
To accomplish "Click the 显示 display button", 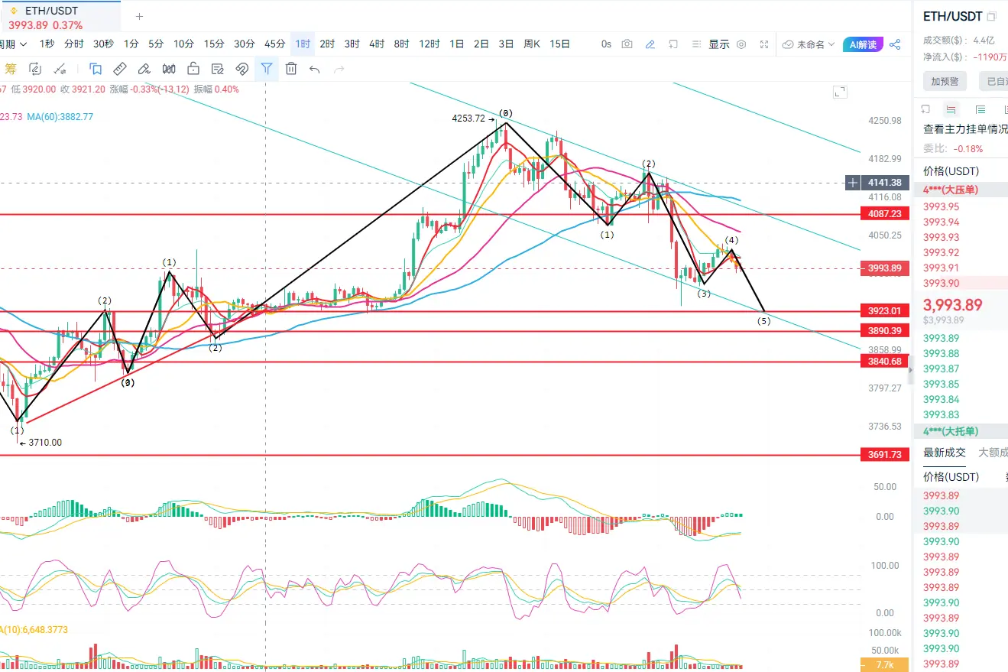I will (x=719, y=44).
